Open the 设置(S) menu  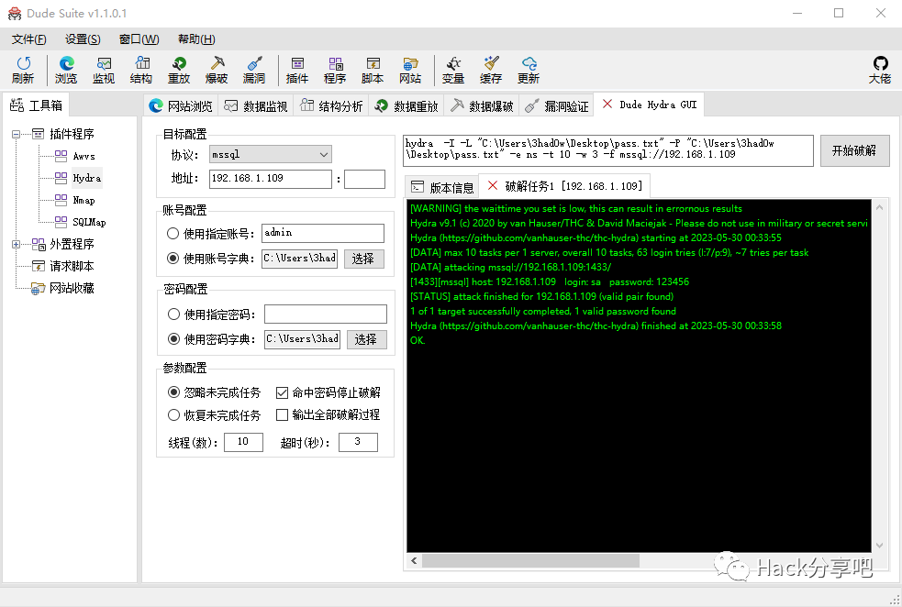pyautogui.click(x=83, y=39)
